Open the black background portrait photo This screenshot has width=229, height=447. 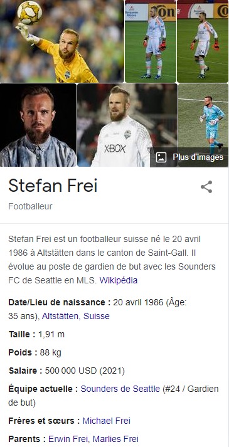(x=38, y=125)
